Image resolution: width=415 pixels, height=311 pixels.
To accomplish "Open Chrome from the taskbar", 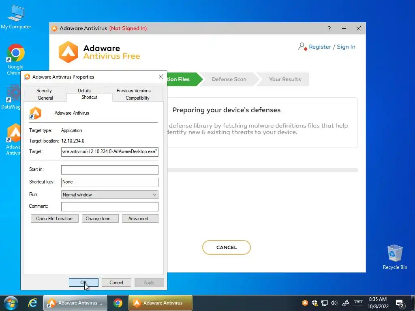I will pyautogui.click(x=118, y=303).
